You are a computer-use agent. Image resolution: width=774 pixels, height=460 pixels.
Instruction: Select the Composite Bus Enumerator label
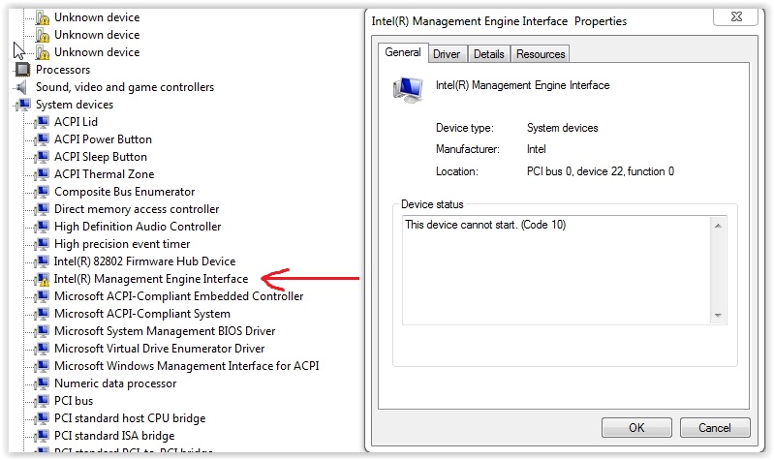124,192
